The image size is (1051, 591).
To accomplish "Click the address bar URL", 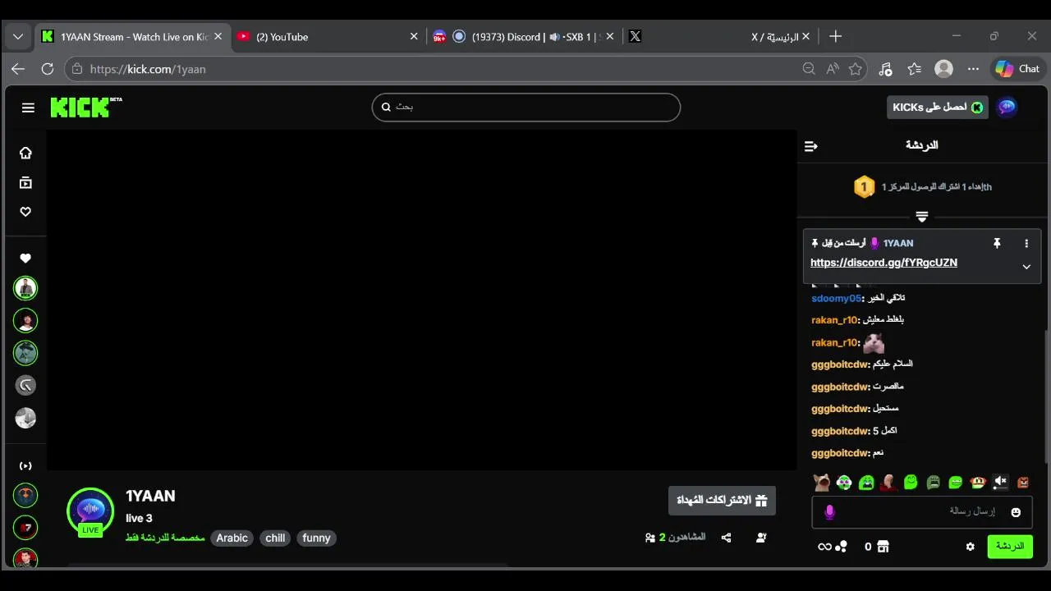I will [148, 69].
